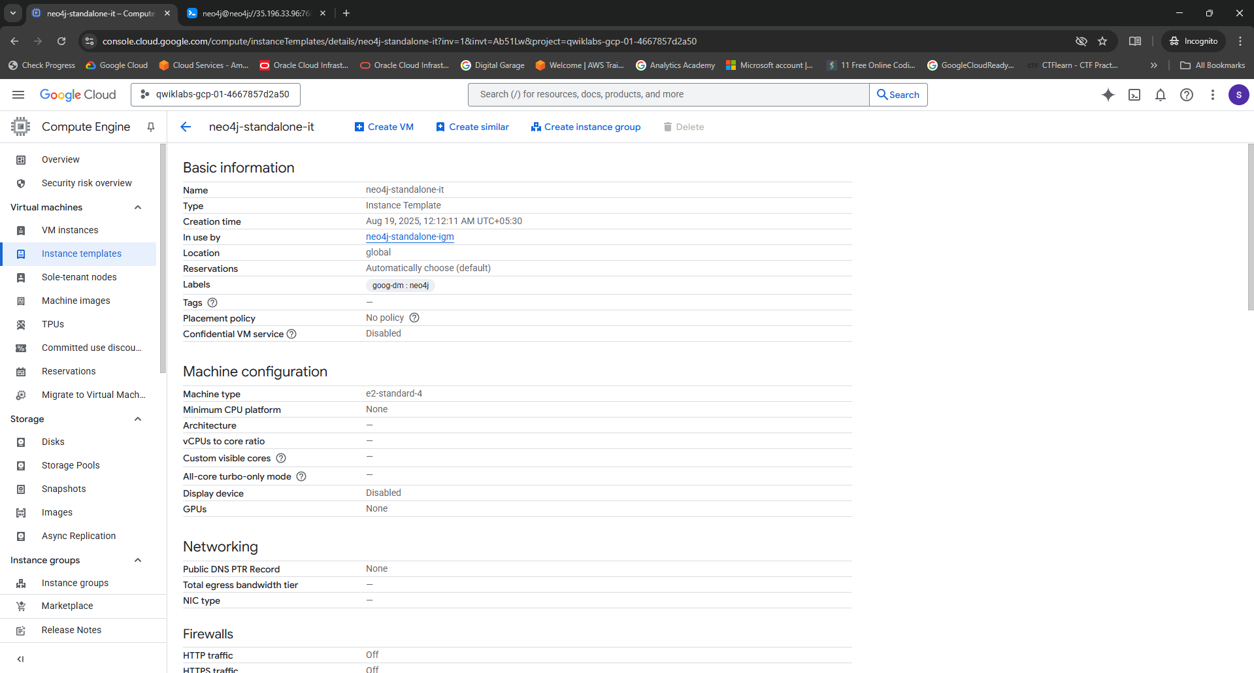1254x673 pixels.
Task: Select Instance templates in sidebar
Action: click(x=78, y=254)
